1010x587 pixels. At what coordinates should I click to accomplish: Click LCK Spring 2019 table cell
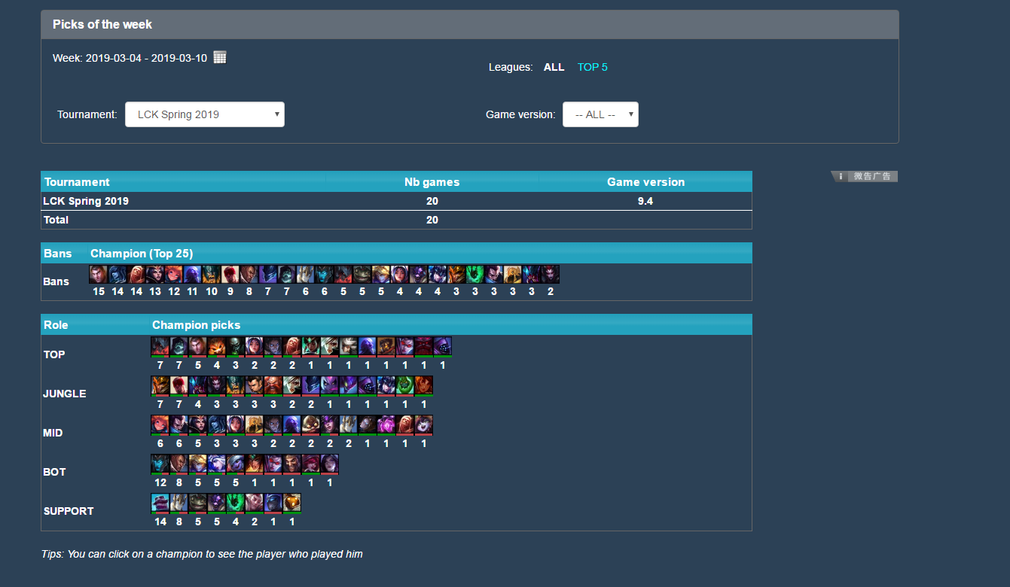(x=86, y=201)
